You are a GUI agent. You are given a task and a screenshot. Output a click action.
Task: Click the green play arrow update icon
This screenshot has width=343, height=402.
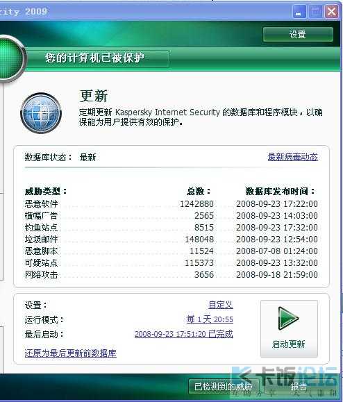288,319
